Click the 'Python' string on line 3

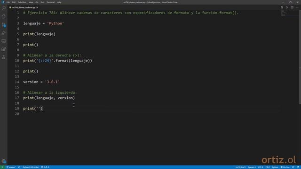(x=55, y=23)
